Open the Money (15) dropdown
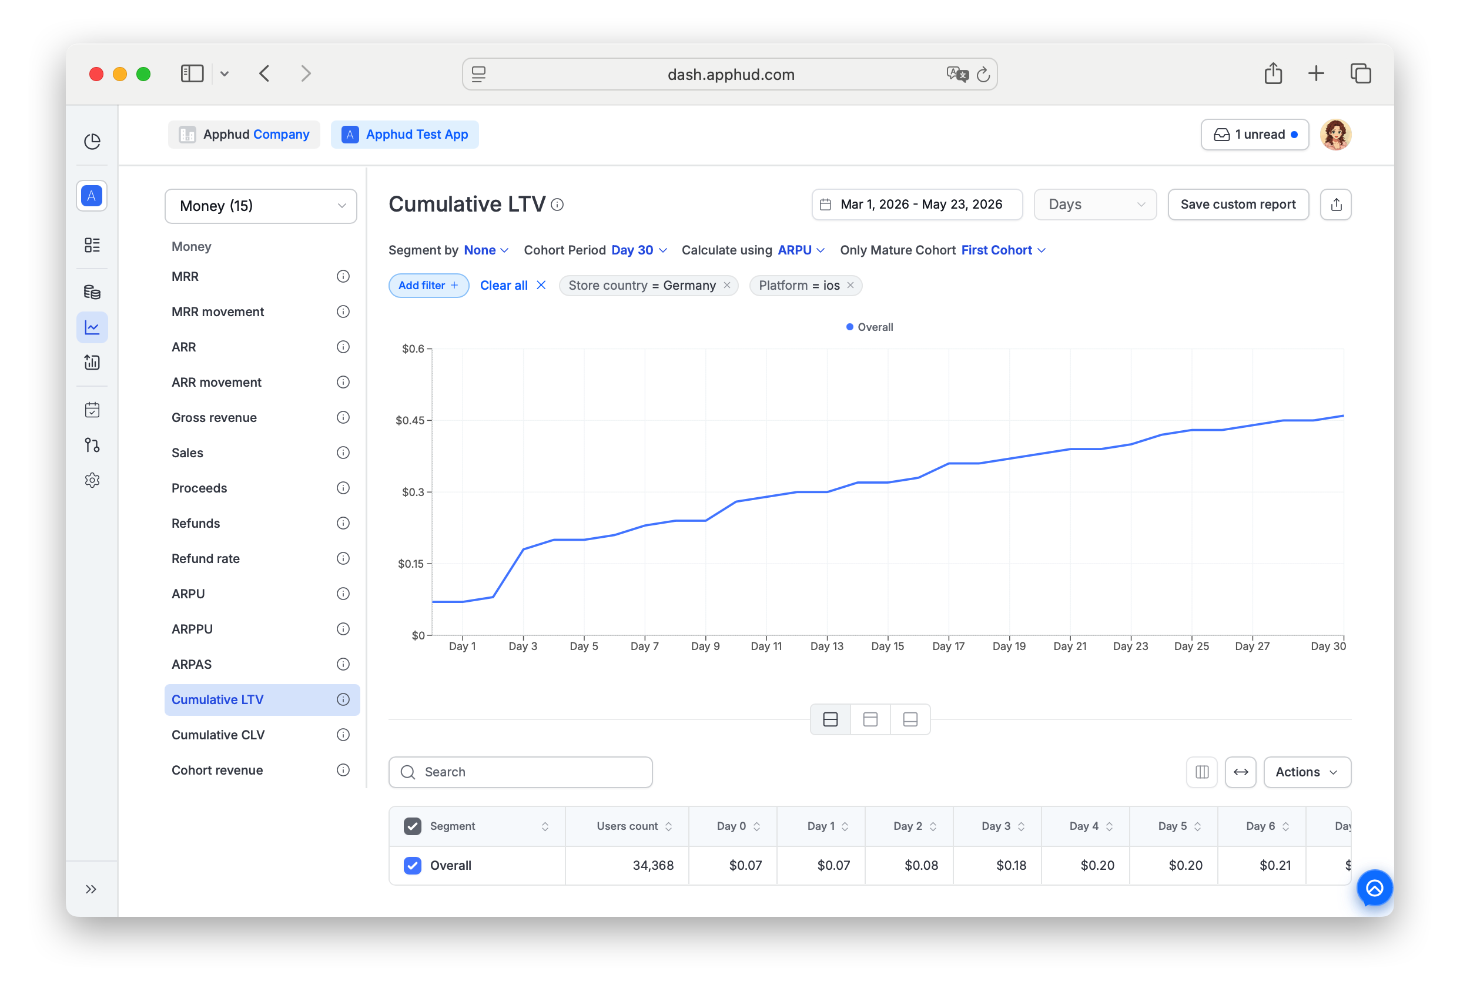Viewport: 1460px width, 1005px height. tap(260, 206)
